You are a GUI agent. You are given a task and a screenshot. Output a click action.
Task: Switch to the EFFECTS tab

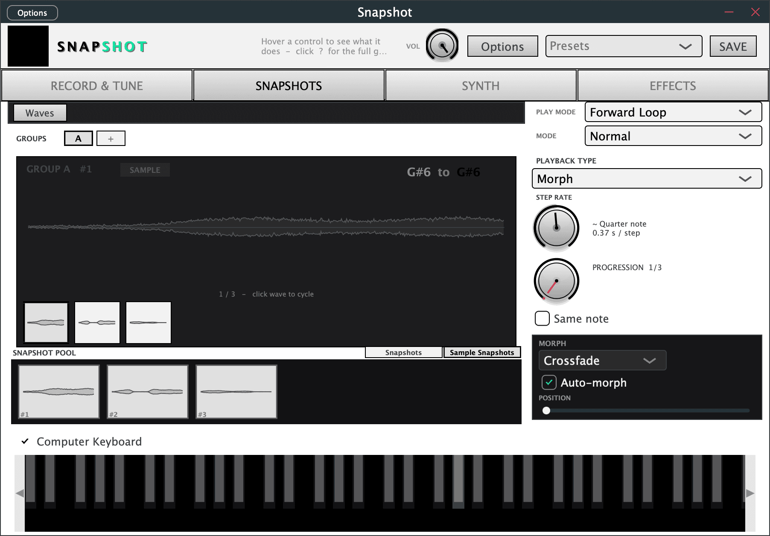pyautogui.click(x=673, y=86)
